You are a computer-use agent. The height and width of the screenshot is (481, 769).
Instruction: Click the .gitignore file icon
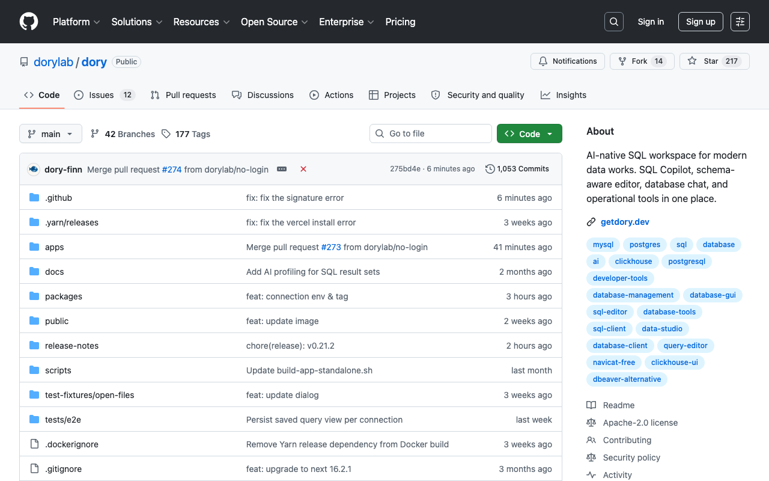tap(34, 469)
